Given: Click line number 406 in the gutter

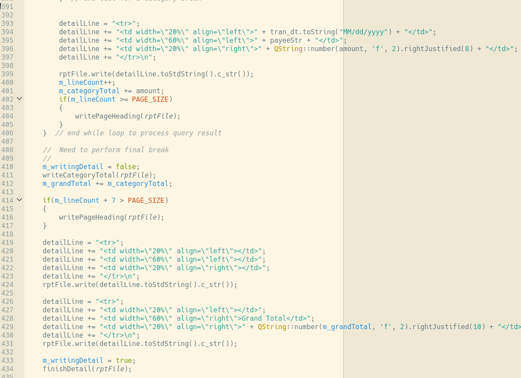Looking at the screenshot, I should click(x=7, y=133).
